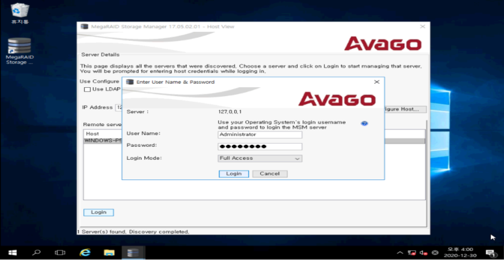Show hidden system tray icons
Image resolution: width=504 pixels, height=260 pixels.
[x=400, y=253]
